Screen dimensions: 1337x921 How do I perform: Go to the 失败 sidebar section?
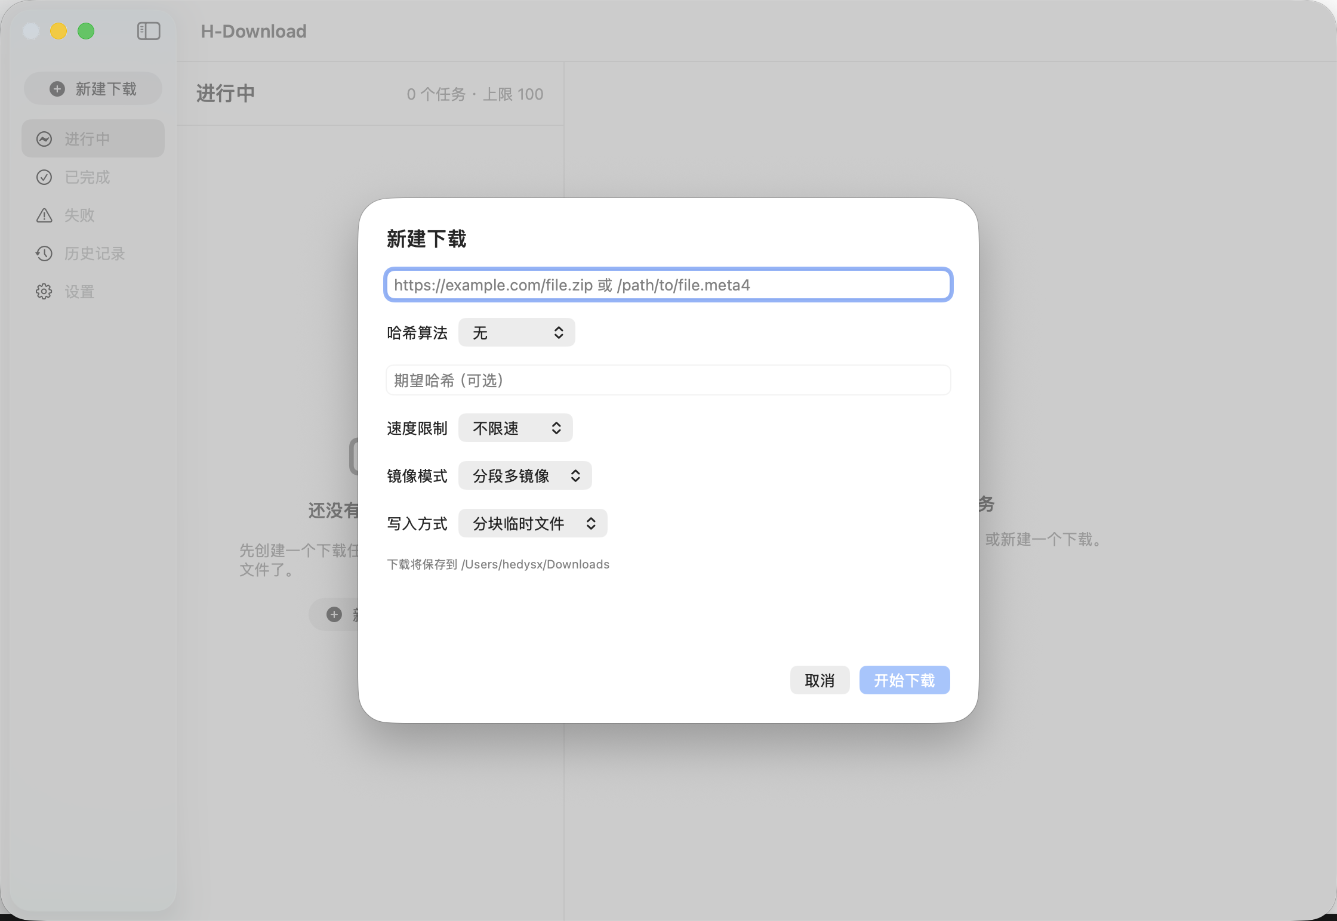pyautogui.click(x=79, y=215)
